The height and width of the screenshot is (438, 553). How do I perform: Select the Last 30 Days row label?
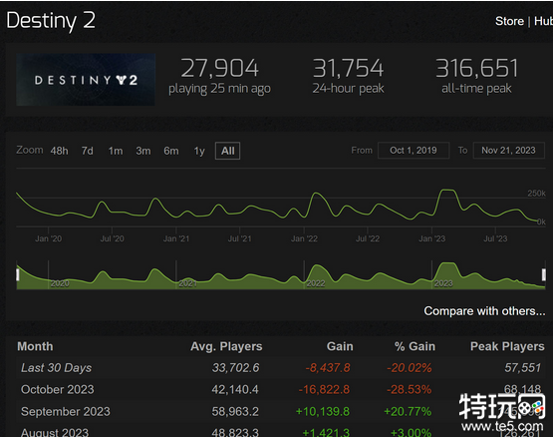[x=56, y=368]
